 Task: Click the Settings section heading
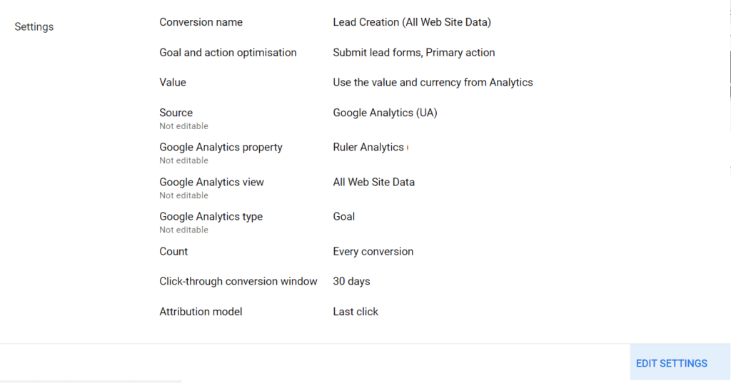[x=34, y=27]
